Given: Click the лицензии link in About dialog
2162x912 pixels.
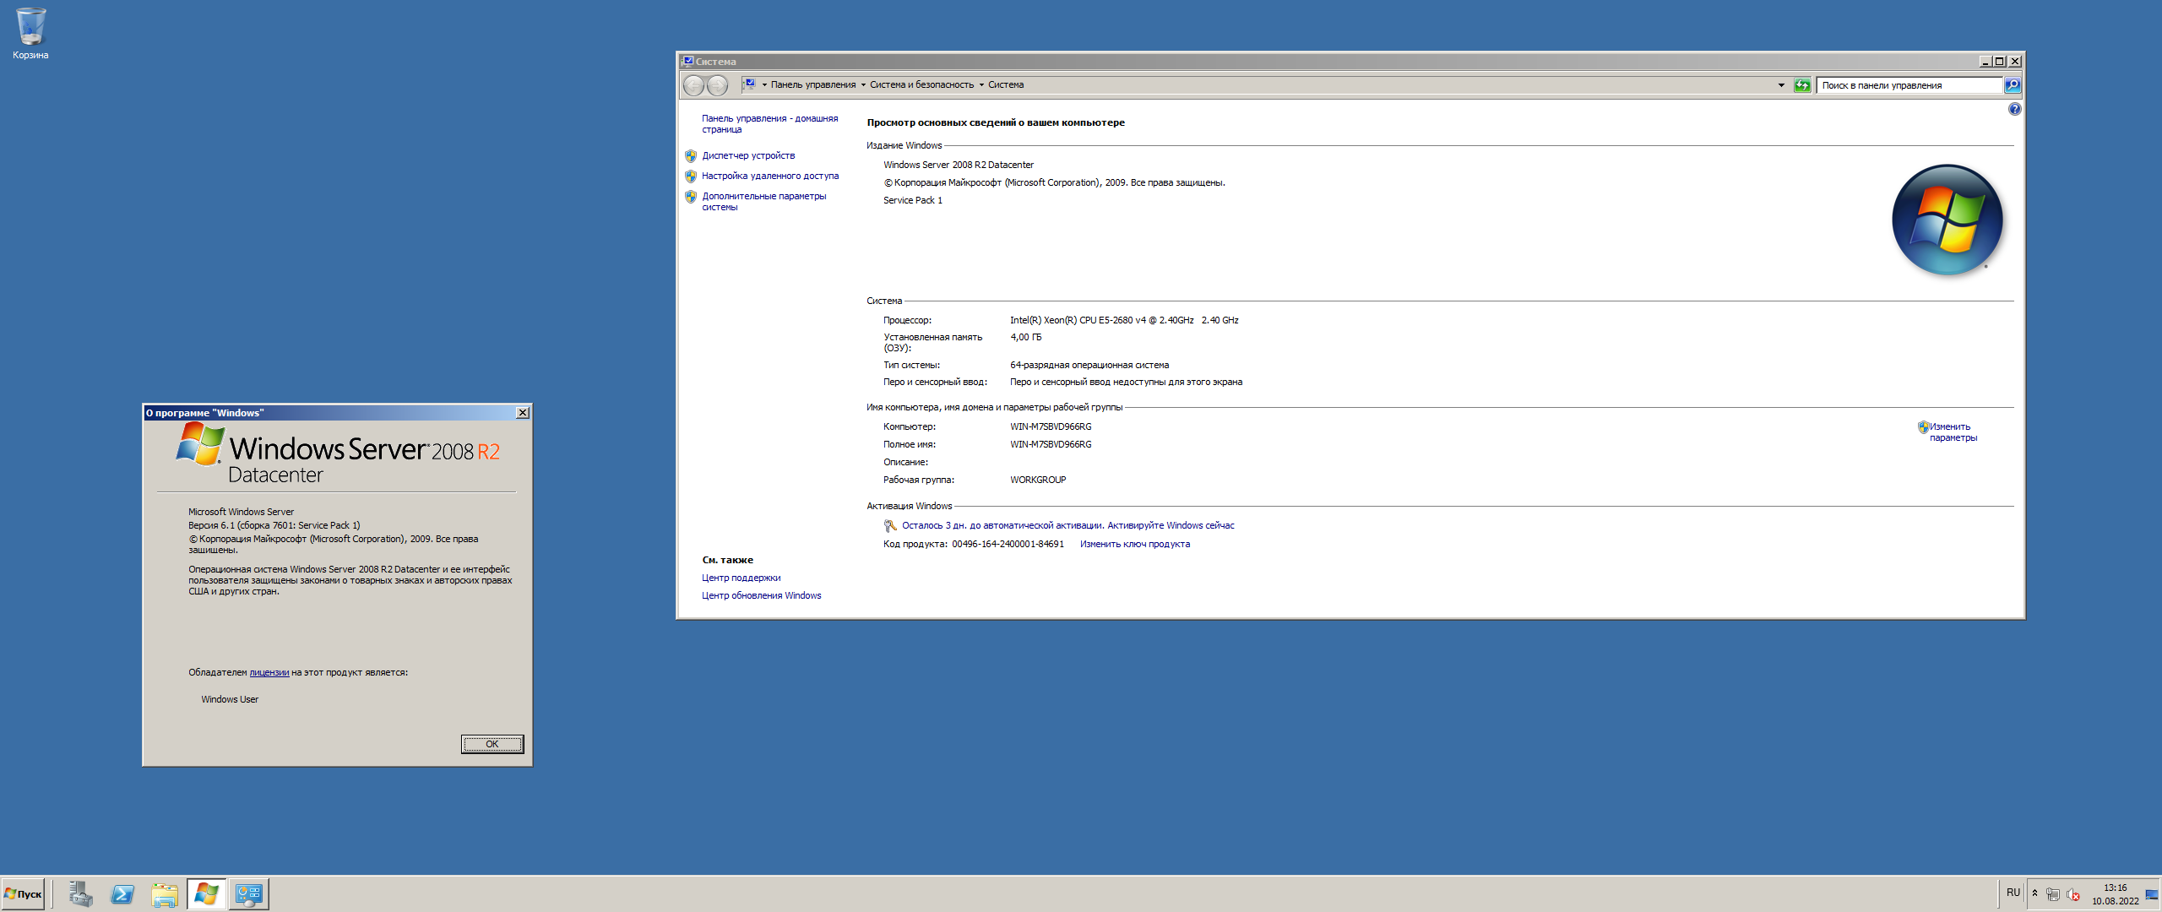Looking at the screenshot, I should [x=269, y=673].
